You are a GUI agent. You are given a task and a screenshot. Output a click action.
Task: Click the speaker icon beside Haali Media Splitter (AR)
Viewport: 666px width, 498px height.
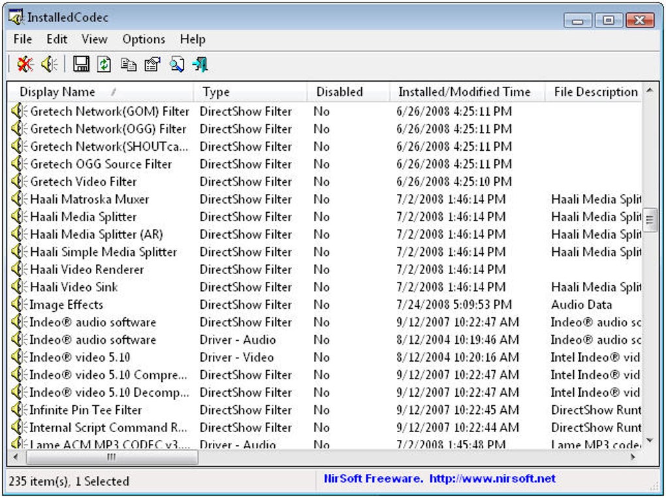[x=19, y=234]
